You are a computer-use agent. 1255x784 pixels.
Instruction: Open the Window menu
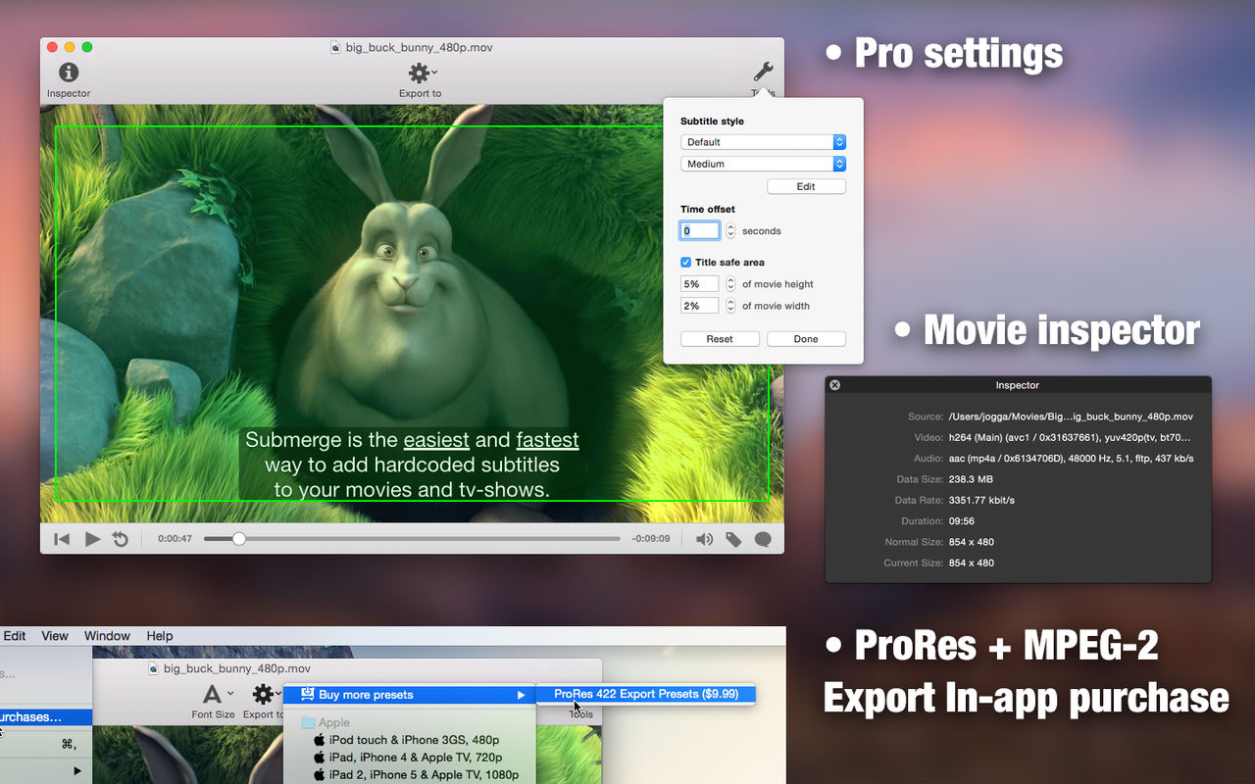click(x=107, y=636)
